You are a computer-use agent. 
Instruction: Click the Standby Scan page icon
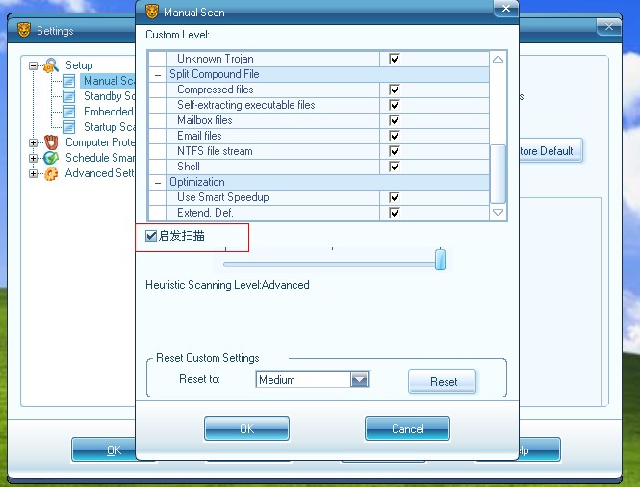[x=69, y=96]
